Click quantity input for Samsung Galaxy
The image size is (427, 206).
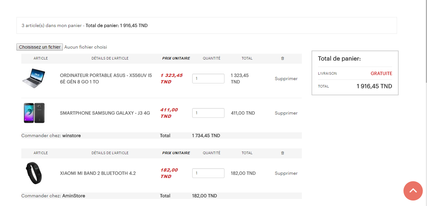(208, 113)
